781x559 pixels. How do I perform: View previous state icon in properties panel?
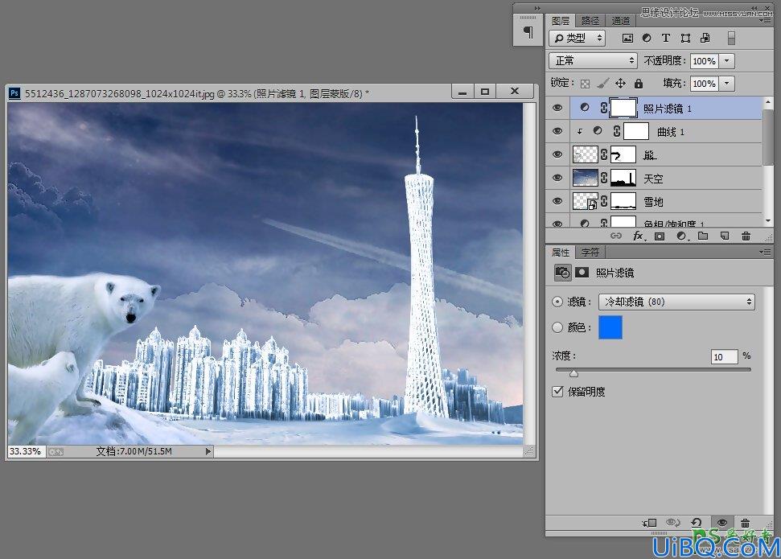click(x=673, y=522)
